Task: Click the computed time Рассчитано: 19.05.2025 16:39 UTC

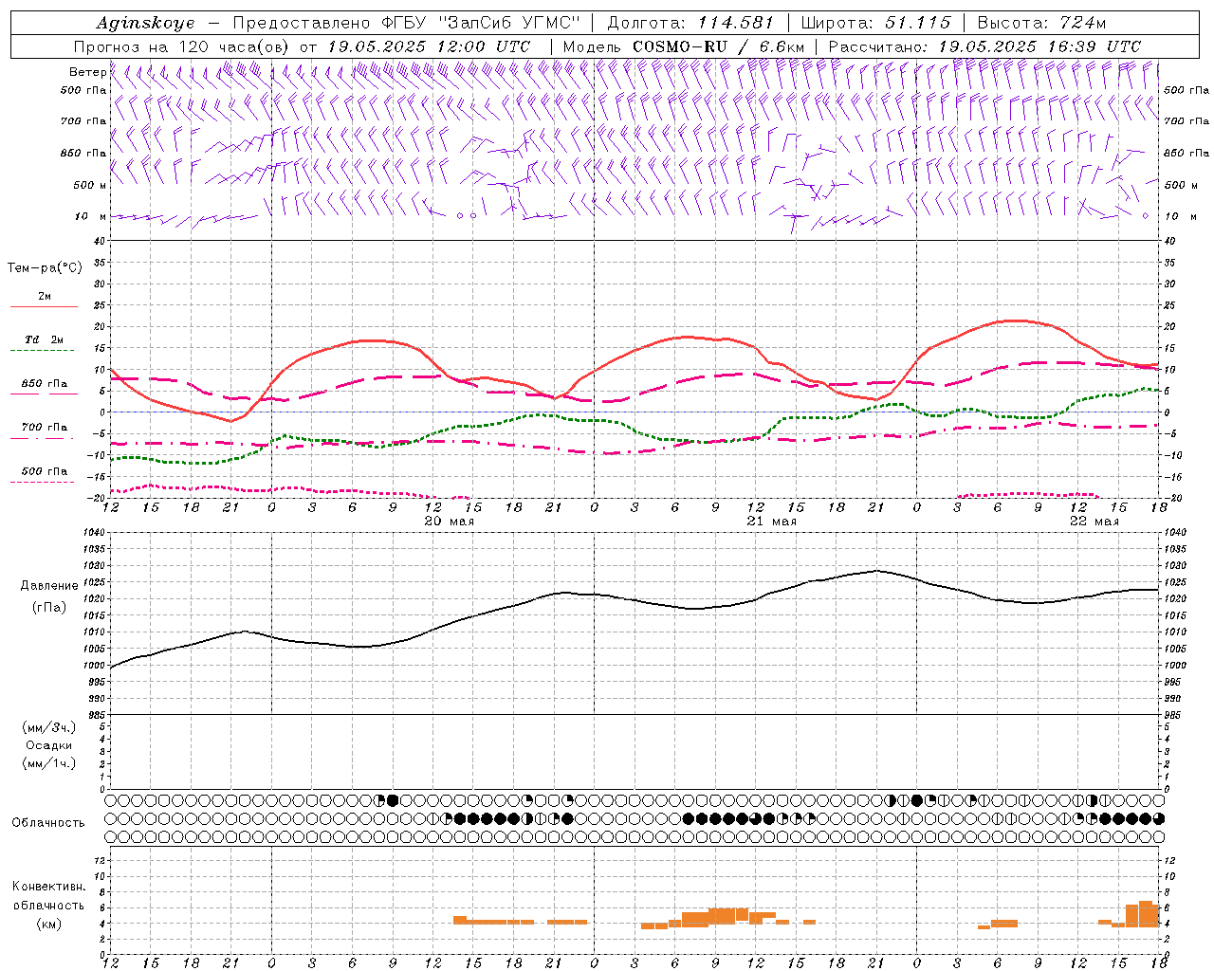Action: 984,46
